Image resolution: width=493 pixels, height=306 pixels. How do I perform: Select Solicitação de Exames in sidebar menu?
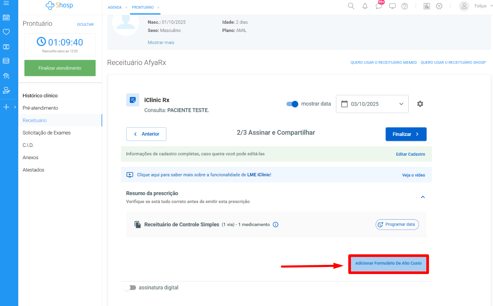[x=46, y=133]
